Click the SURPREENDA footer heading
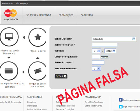The width and height of the screenshot is (140, 111). tap(35, 97)
